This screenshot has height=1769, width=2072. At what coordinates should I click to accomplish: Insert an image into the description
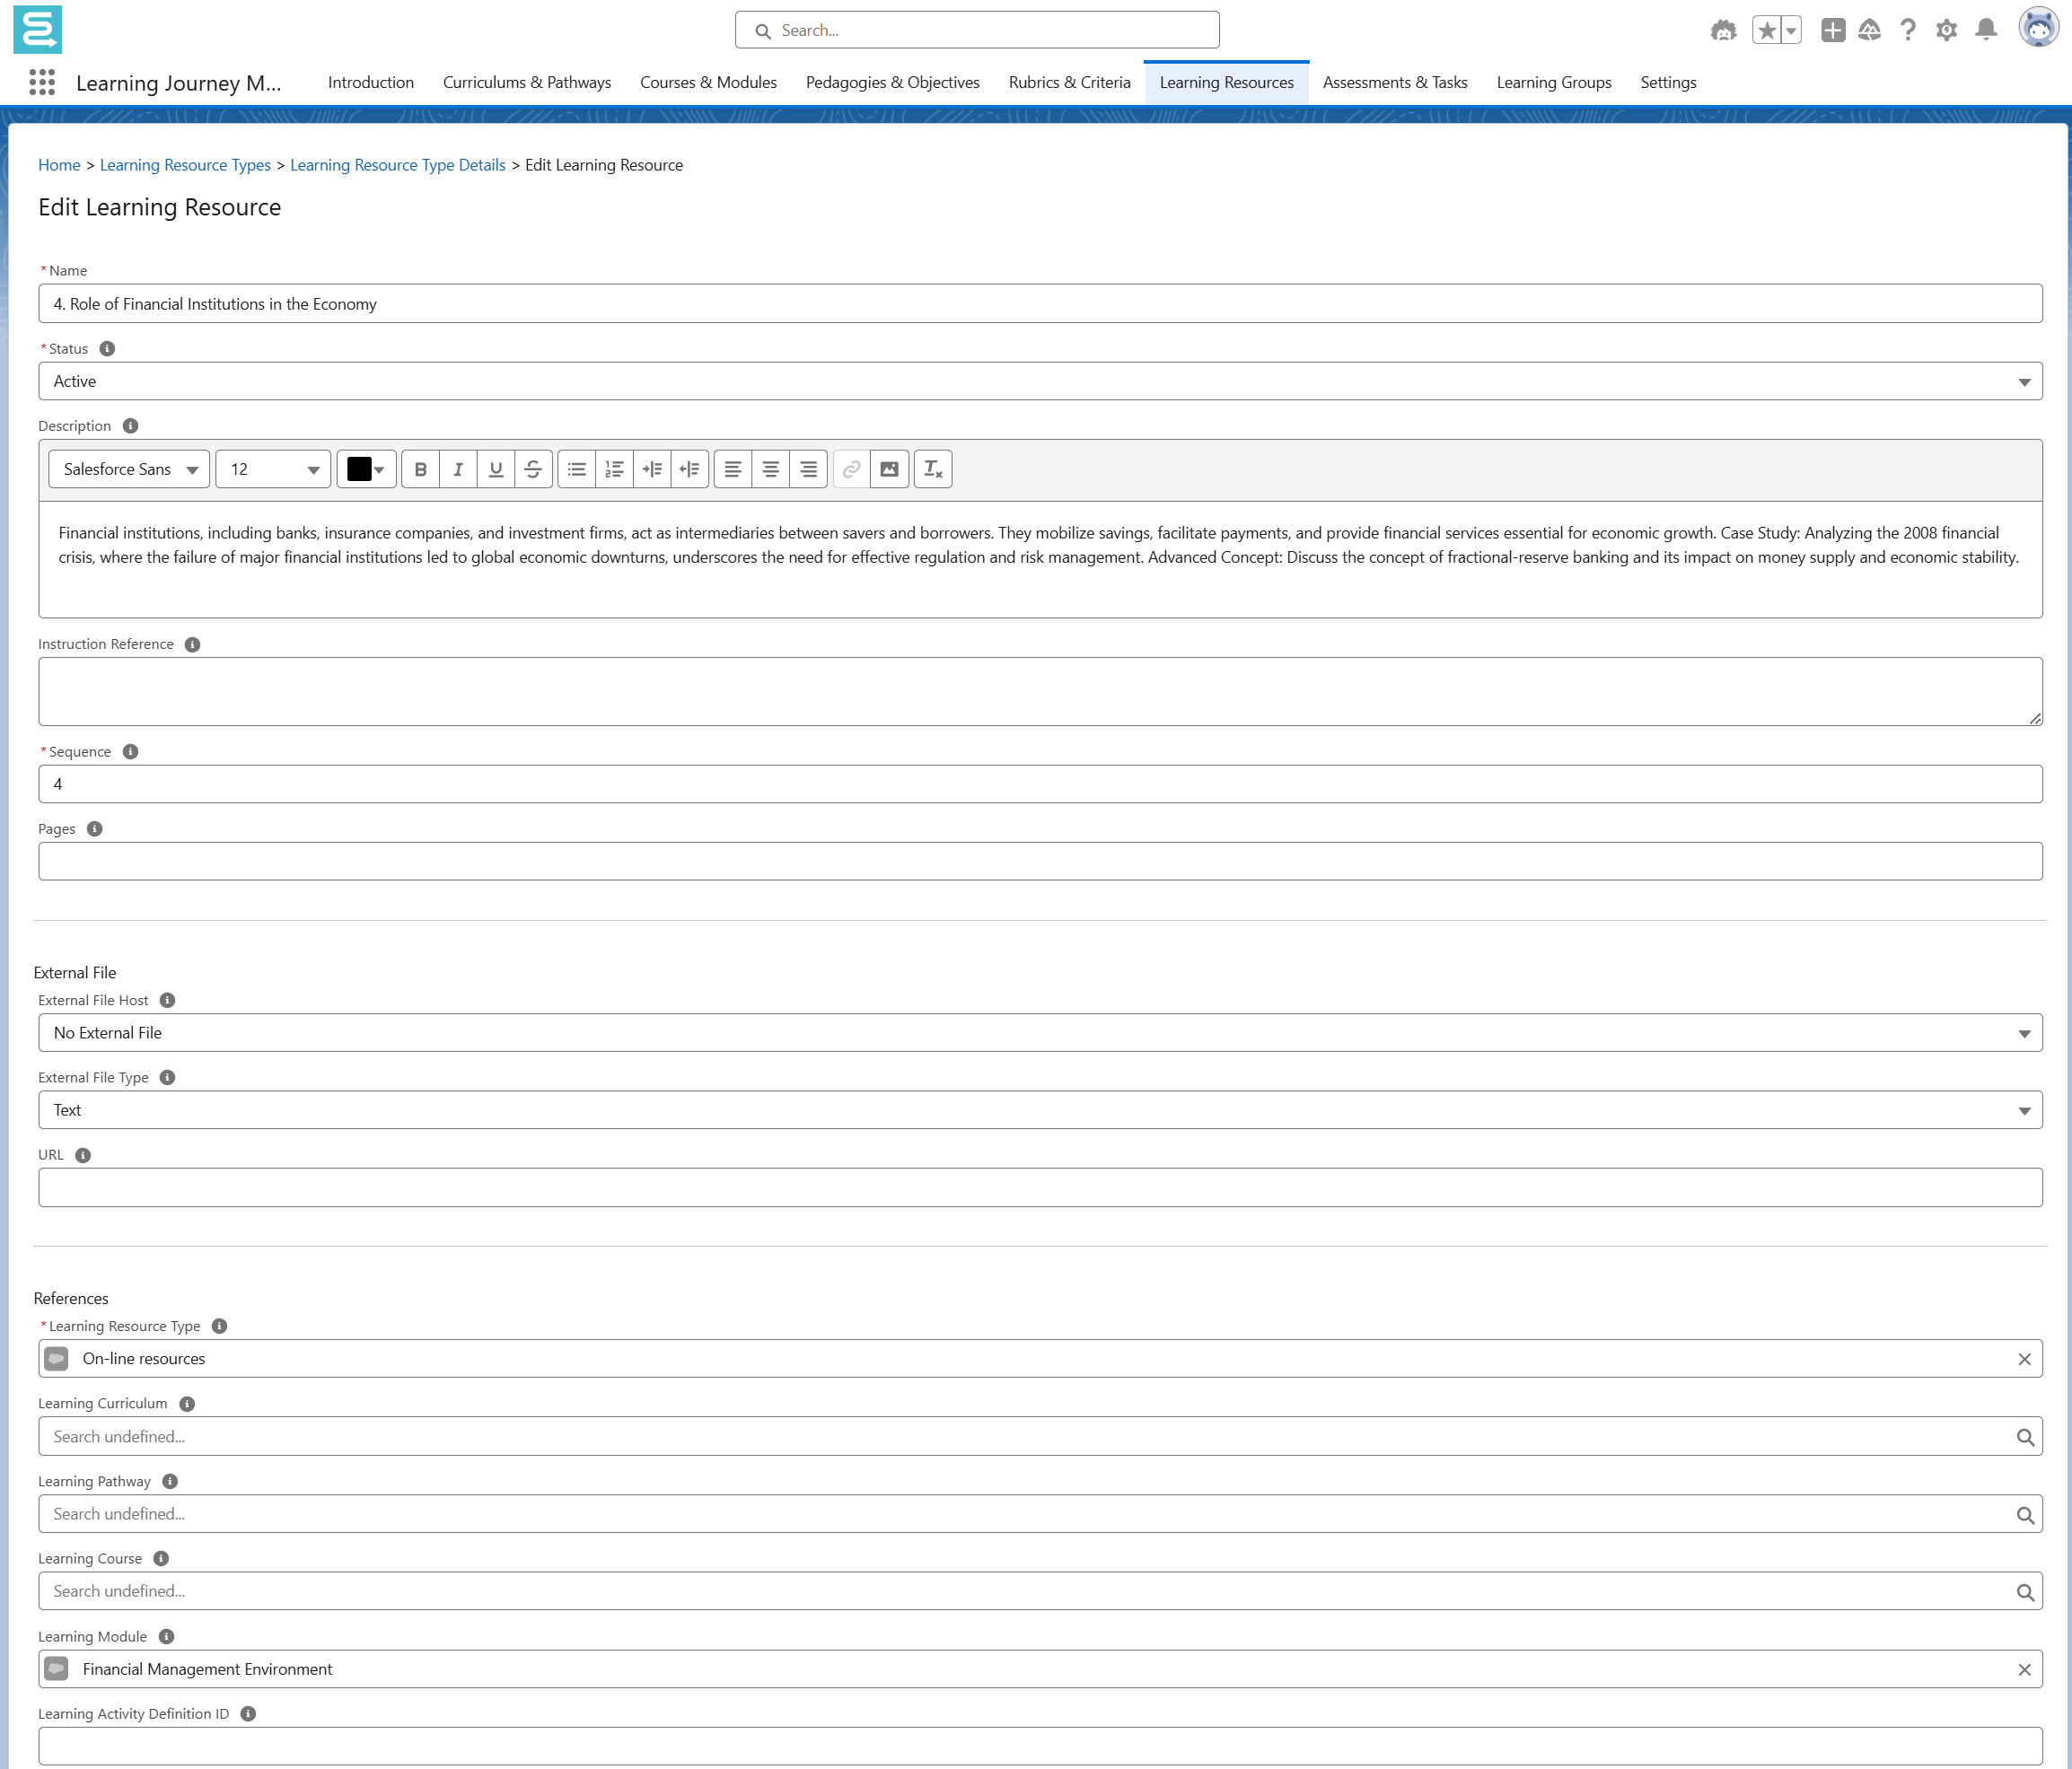(x=889, y=469)
